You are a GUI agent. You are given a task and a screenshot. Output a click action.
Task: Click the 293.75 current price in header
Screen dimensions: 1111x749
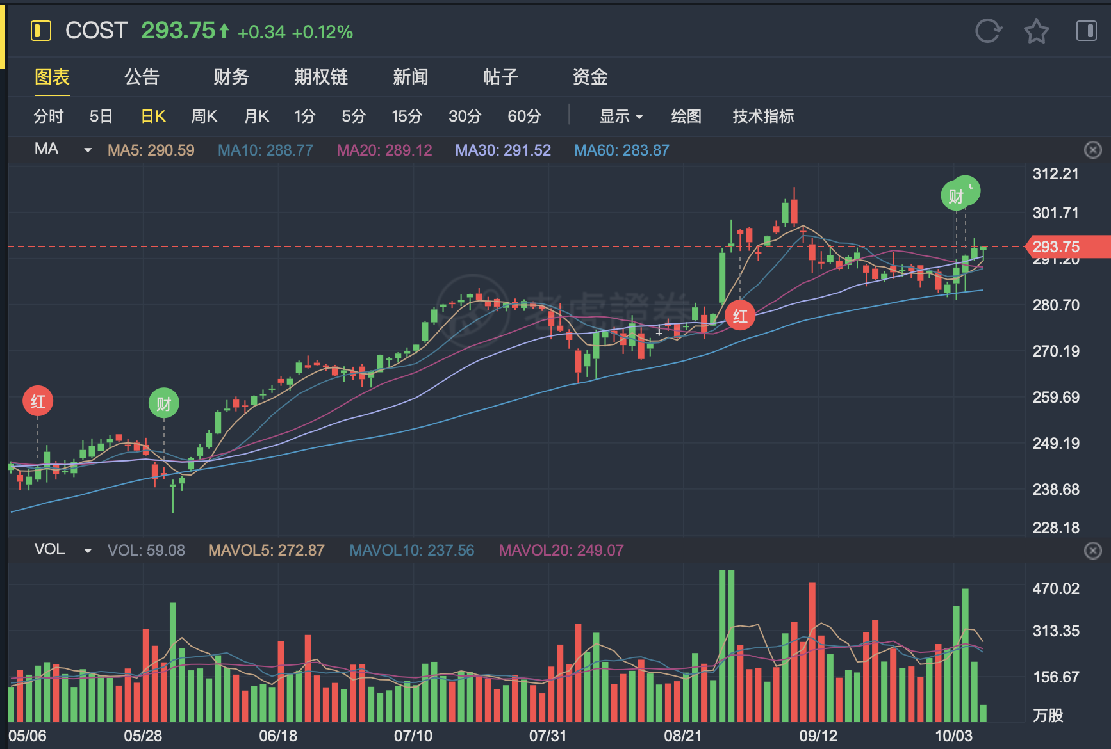click(178, 31)
